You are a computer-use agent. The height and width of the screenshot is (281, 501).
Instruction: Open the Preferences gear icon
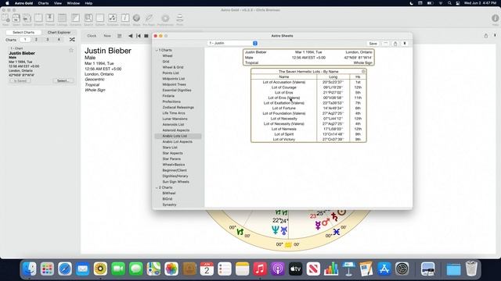coord(165,19)
